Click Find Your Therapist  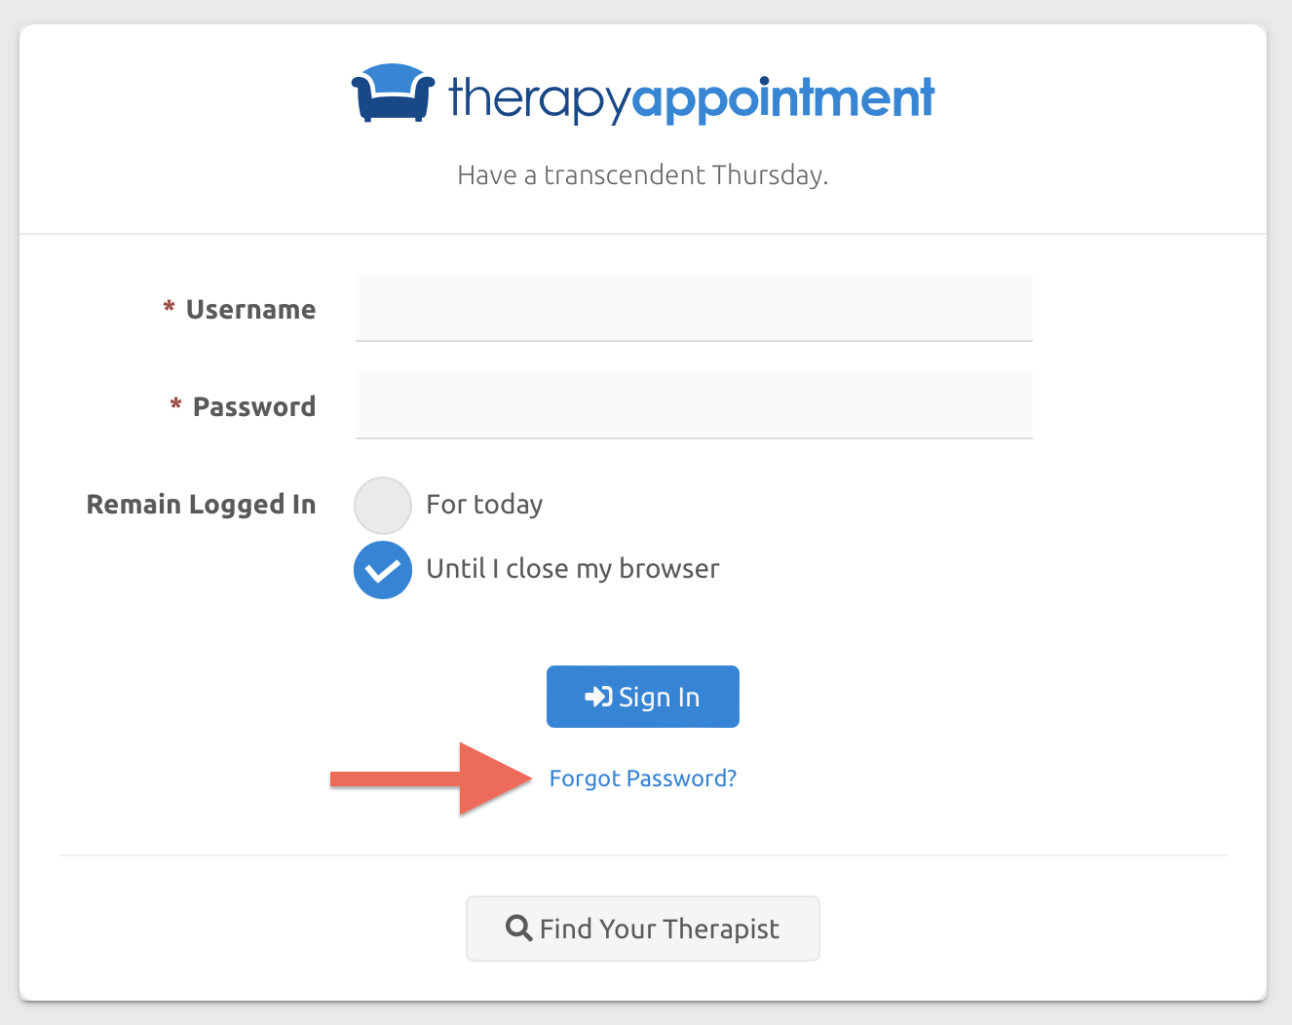[x=643, y=928]
